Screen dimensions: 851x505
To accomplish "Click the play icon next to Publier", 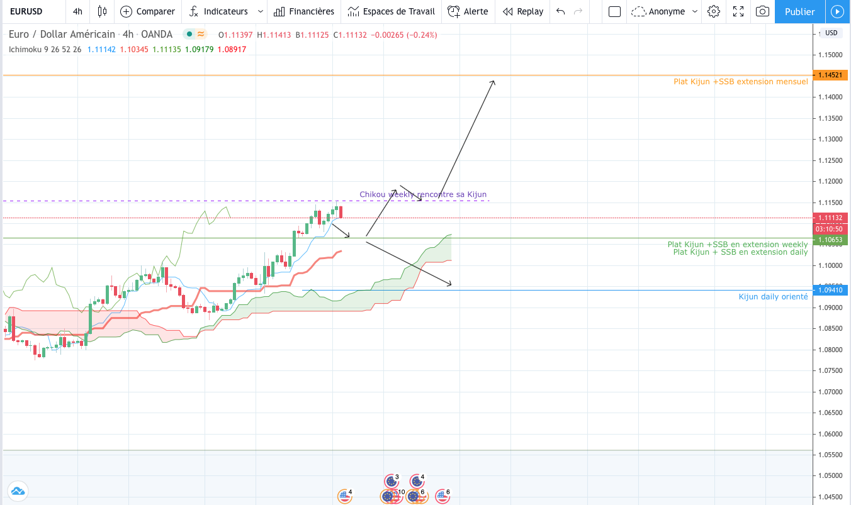I will [837, 11].
